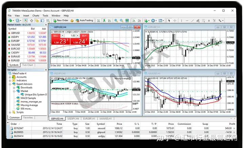244x148 pixels.
Task: Switch chart to Bar Chart icon
Action: coord(99,21)
